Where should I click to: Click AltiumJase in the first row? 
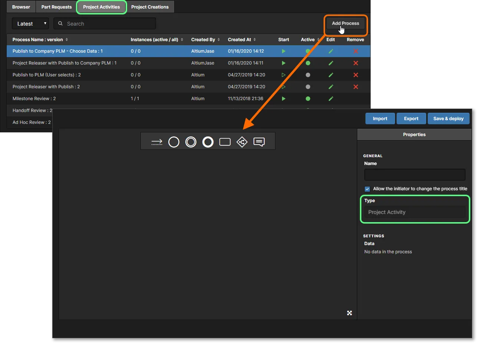pos(203,51)
